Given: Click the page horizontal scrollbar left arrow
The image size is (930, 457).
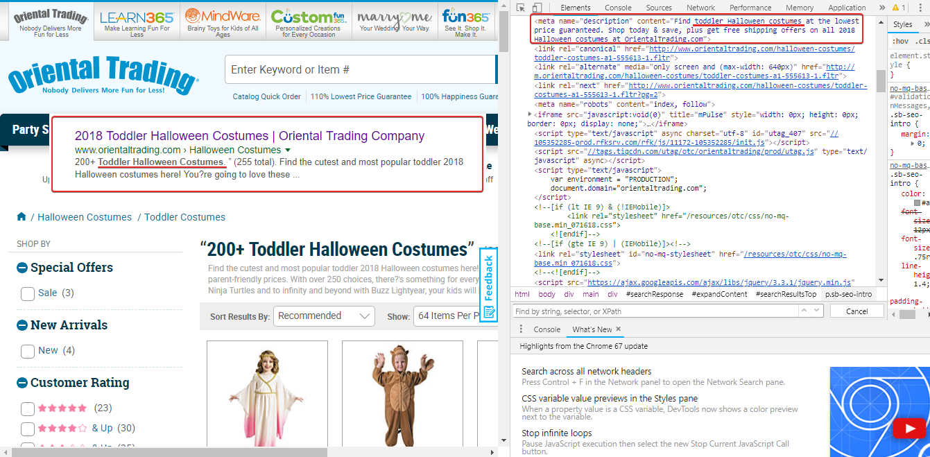Looking at the screenshot, I should [5, 452].
